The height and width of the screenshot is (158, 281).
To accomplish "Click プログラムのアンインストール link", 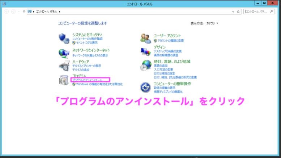I will (87, 80).
